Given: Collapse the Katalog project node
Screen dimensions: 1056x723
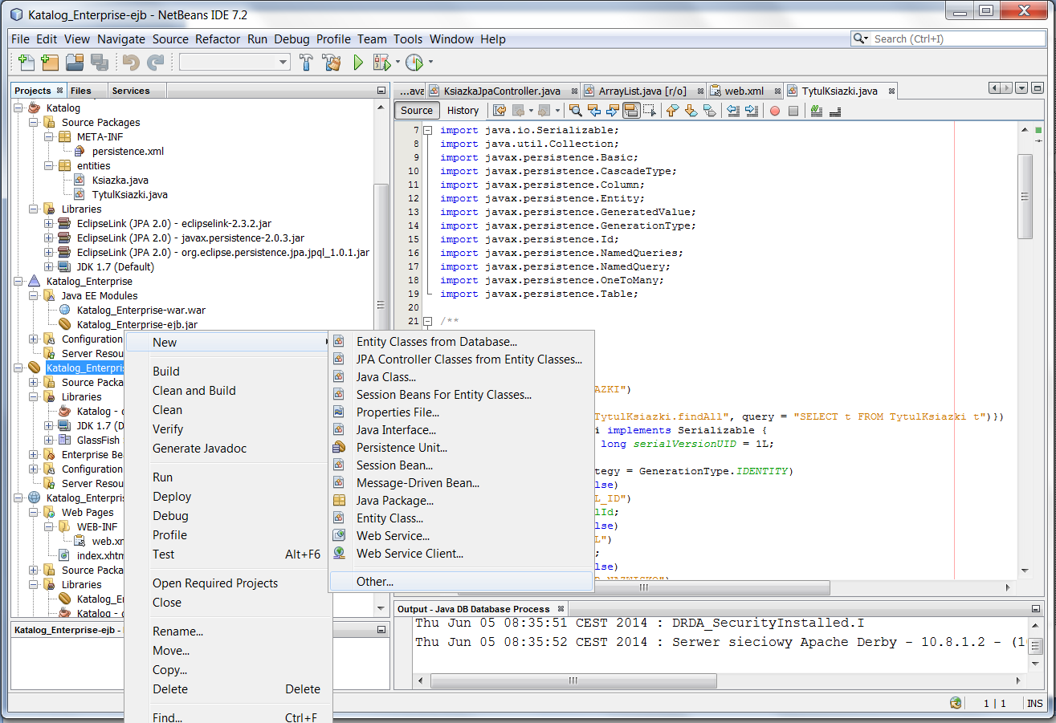Looking at the screenshot, I should coord(19,108).
